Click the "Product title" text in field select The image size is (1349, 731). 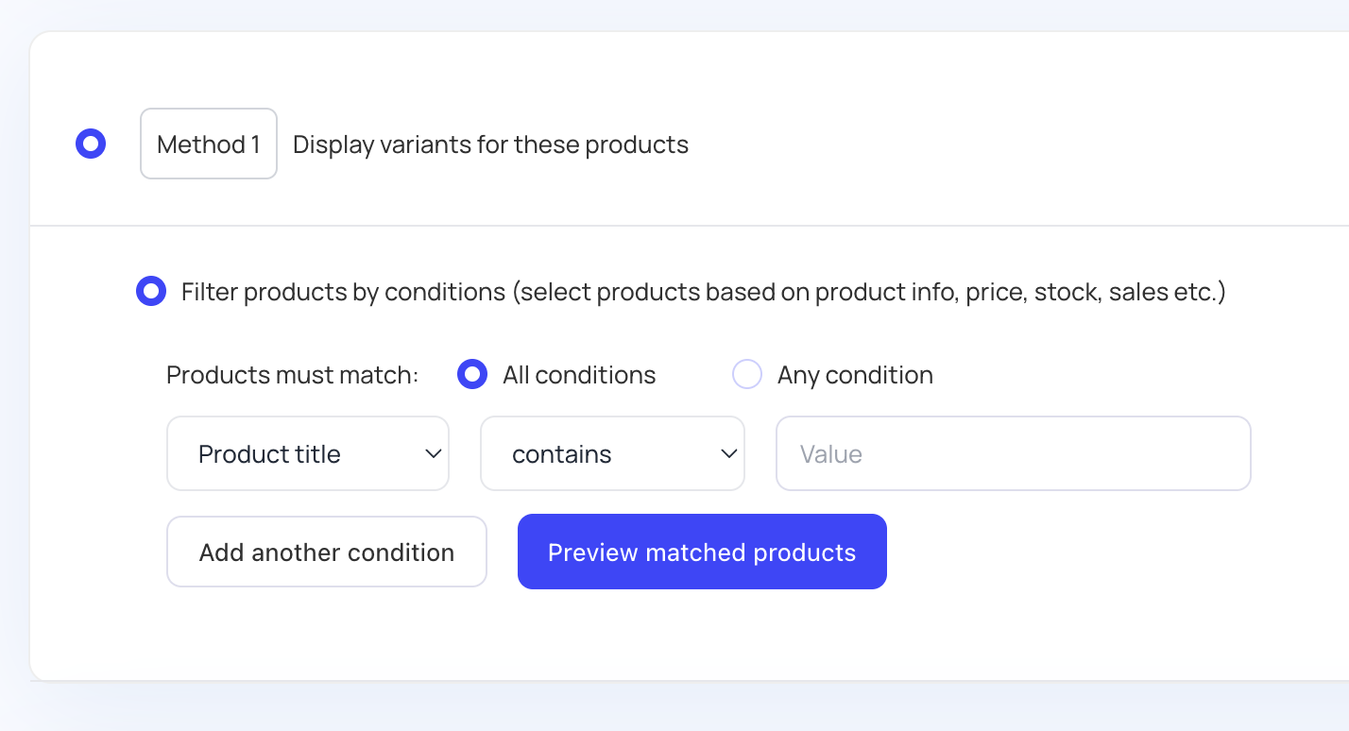[x=269, y=454]
